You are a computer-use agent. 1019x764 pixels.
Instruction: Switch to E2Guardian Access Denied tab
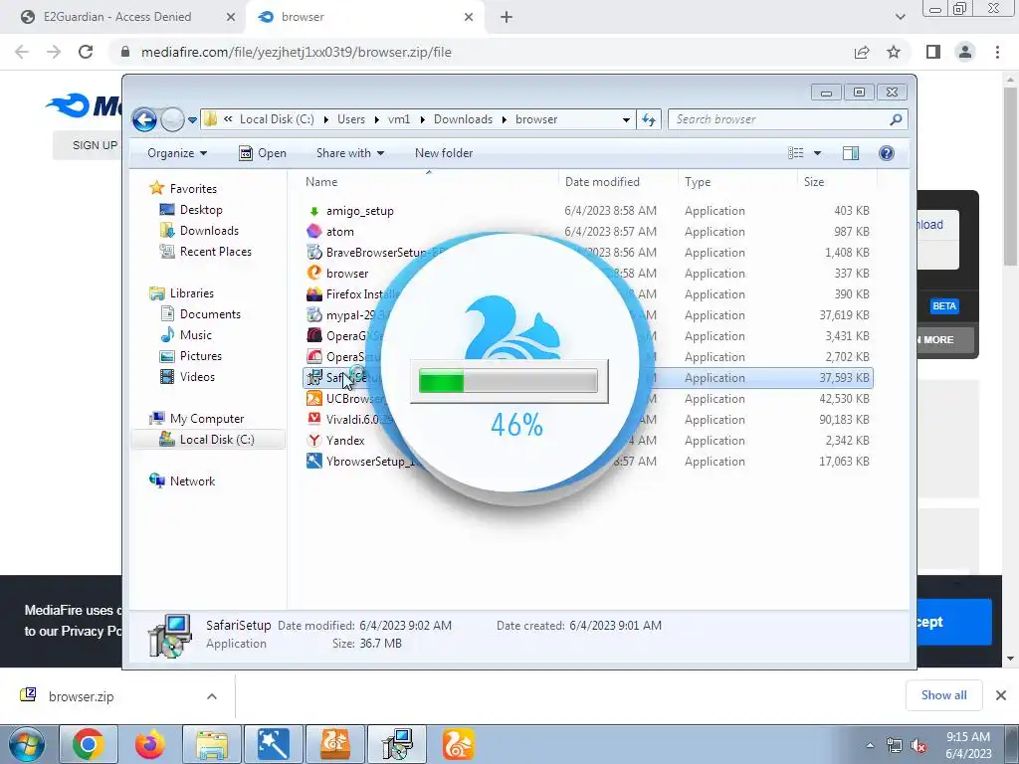click(117, 17)
